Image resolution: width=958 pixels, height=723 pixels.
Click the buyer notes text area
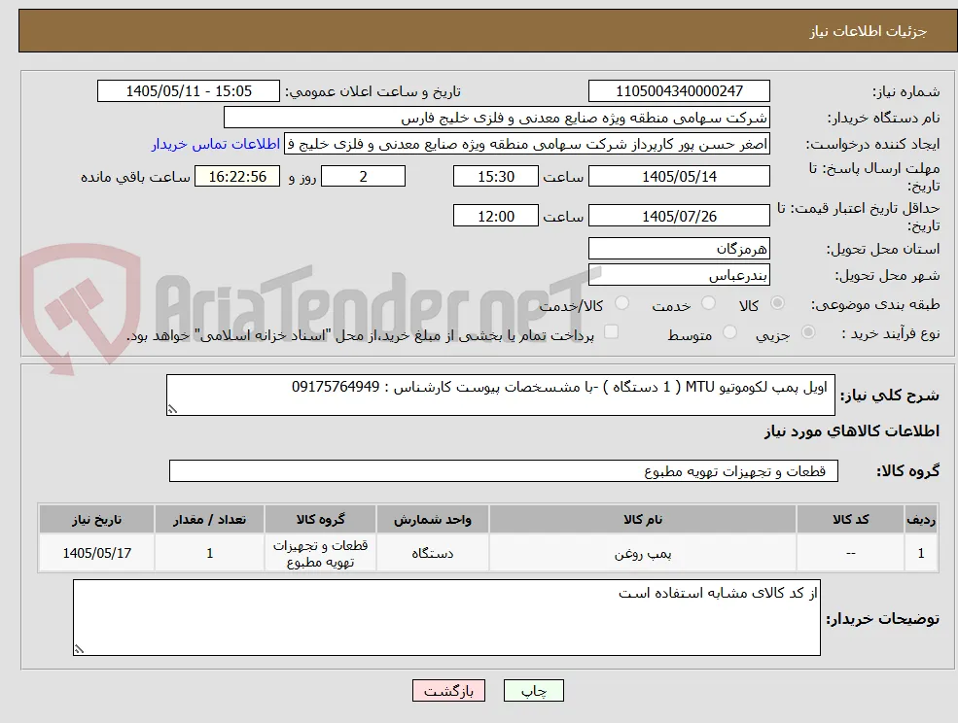coord(446,617)
